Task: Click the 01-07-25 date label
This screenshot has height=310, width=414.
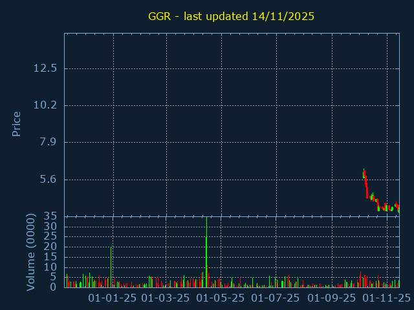Action: pyautogui.click(x=275, y=298)
